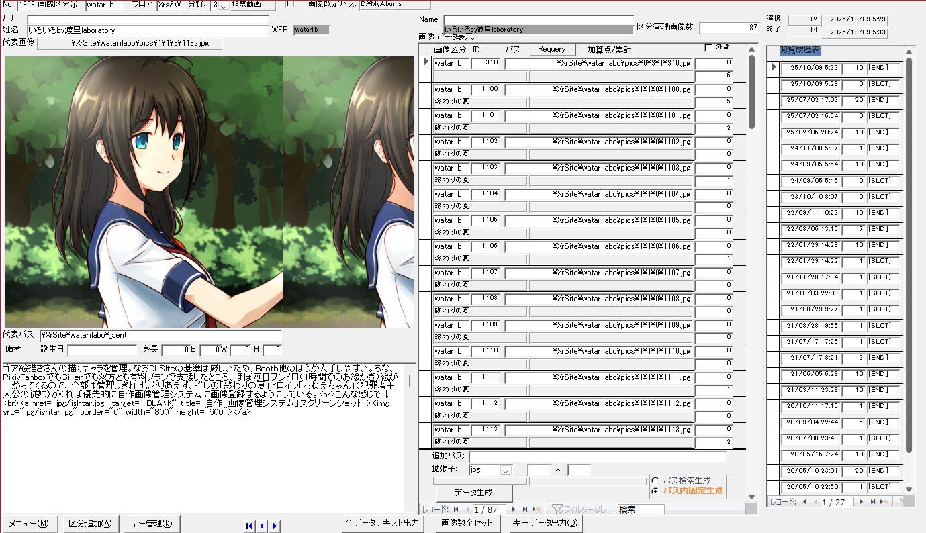The image size is (926, 533).
Task: Open the メニュー(M) menu button
Action: click(28, 524)
